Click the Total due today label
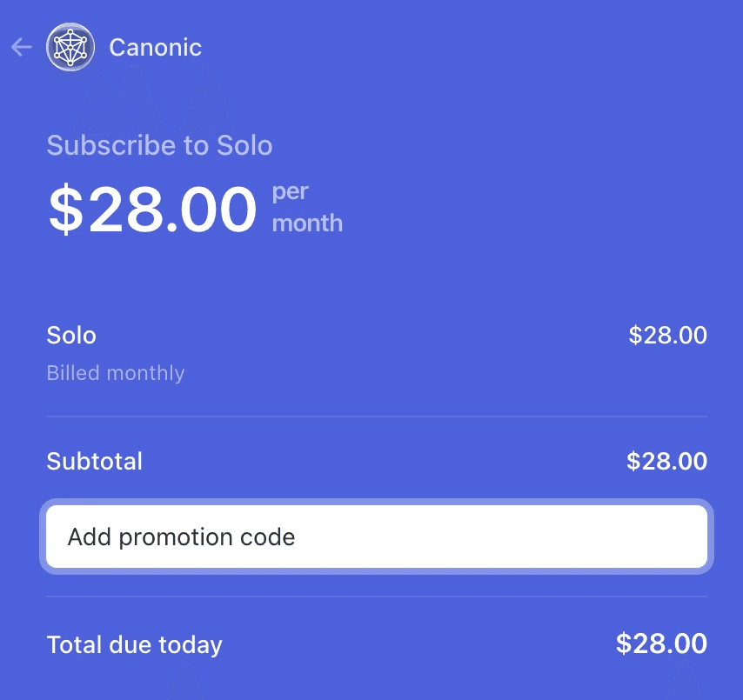The height and width of the screenshot is (700, 743). point(135,644)
